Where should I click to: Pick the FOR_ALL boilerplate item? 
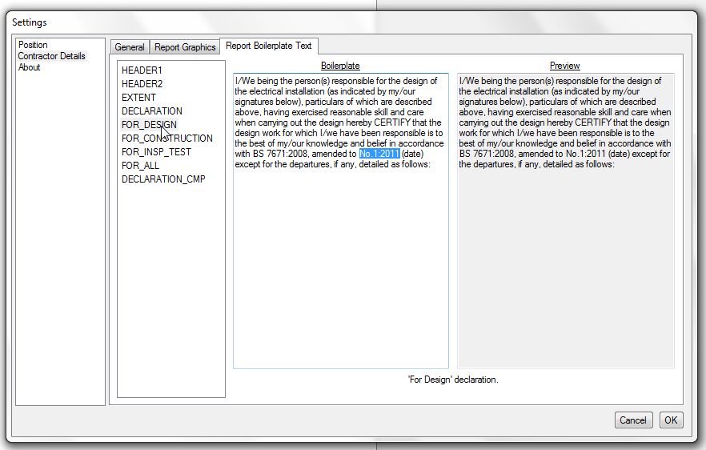tap(140, 166)
